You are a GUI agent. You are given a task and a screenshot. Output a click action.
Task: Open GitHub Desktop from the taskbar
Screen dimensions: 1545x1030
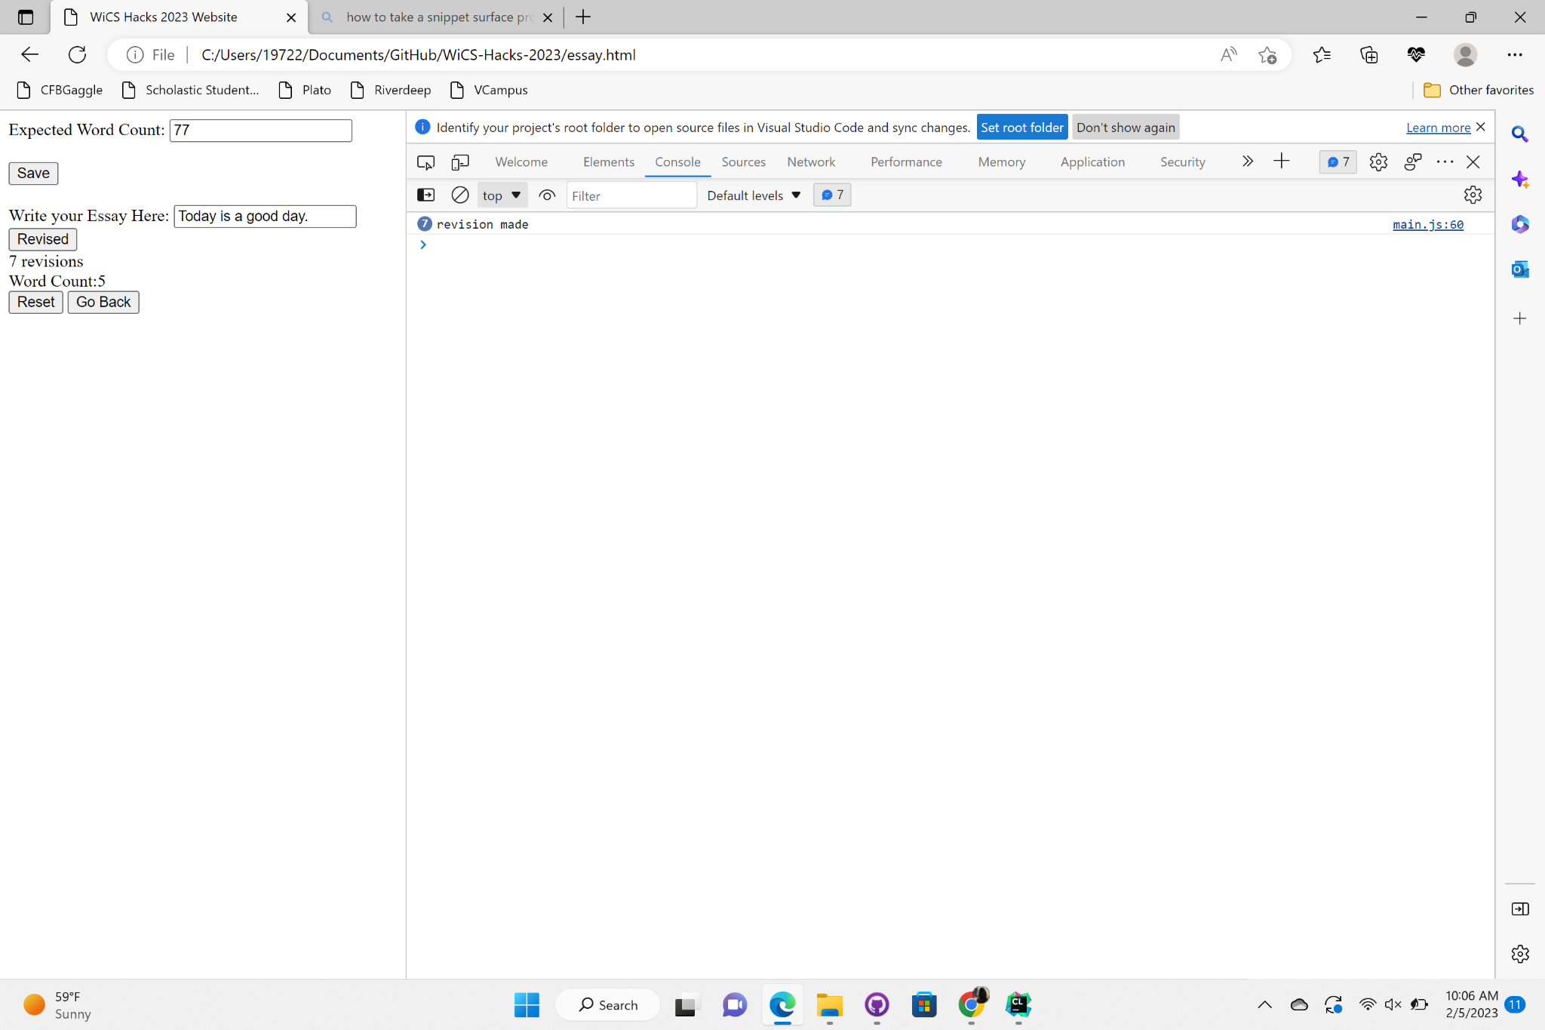[877, 1004]
